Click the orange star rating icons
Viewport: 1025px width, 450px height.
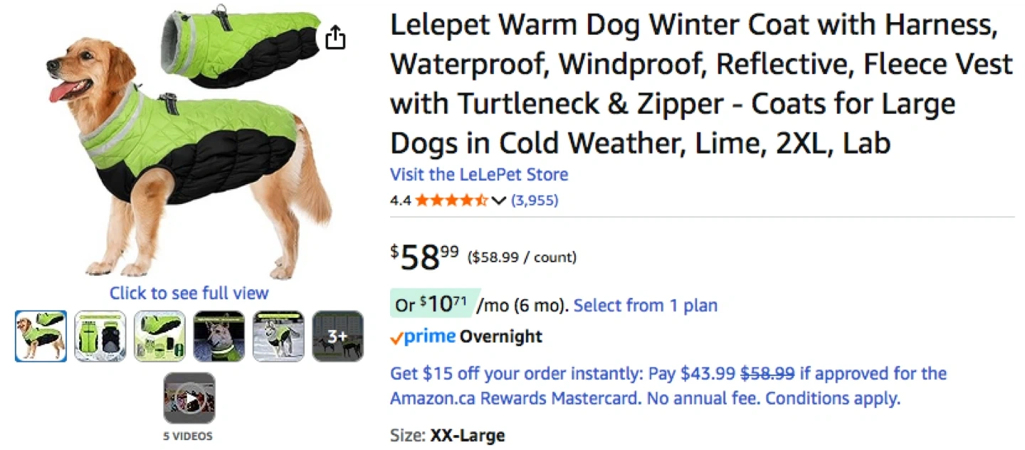click(451, 200)
